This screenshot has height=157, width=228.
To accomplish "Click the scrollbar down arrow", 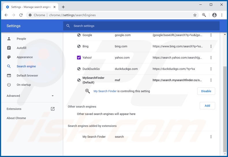I will pos(225,154).
